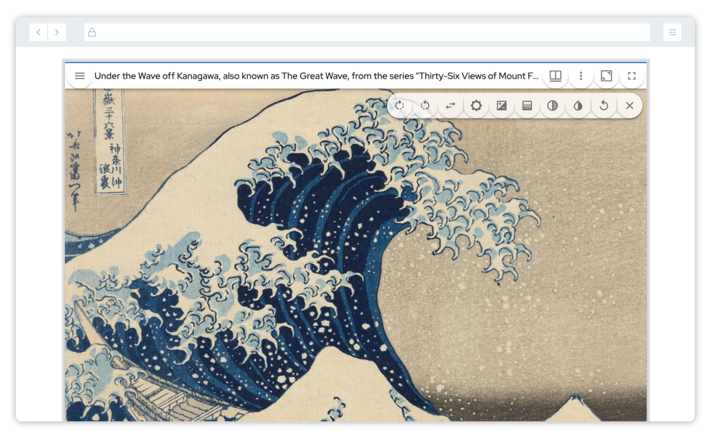
Task: Open the hamburger navigation menu
Action: pos(80,76)
